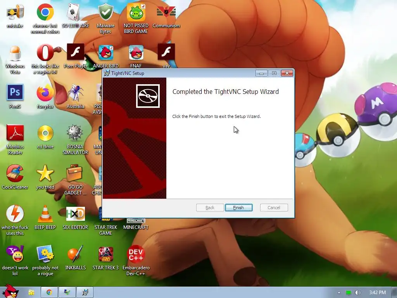The height and width of the screenshot is (298, 397).
Task: Minimize the TightVNC Setup window
Action: coord(262,73)
